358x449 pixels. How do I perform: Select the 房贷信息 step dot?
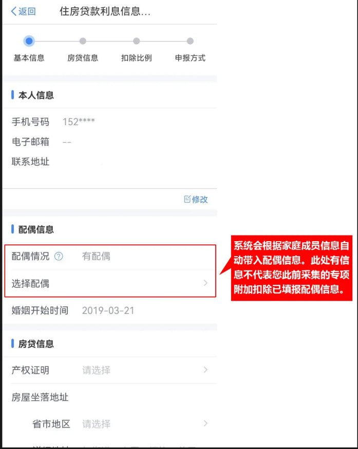[83, 41]
